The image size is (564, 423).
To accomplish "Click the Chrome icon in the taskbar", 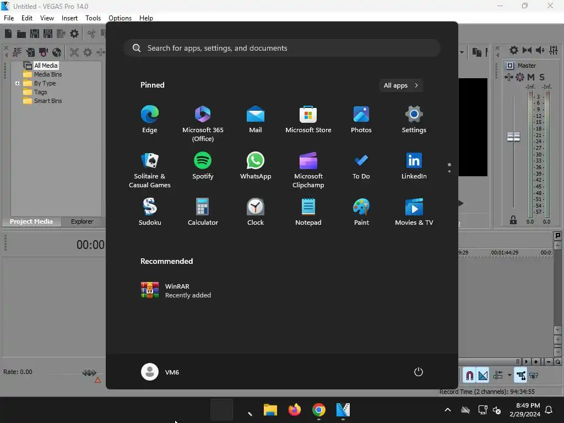I will tap(319, 410).
